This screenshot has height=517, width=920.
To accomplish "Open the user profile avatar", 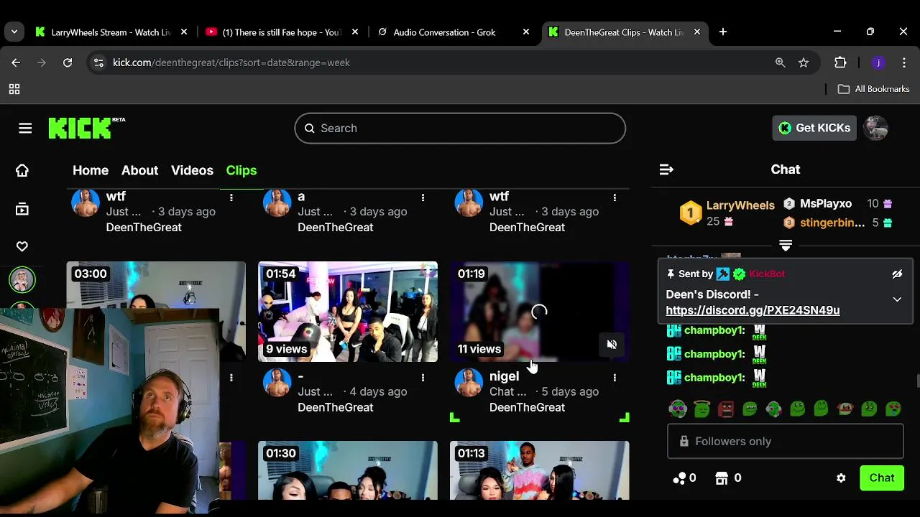I will click(x=875, y=128).
